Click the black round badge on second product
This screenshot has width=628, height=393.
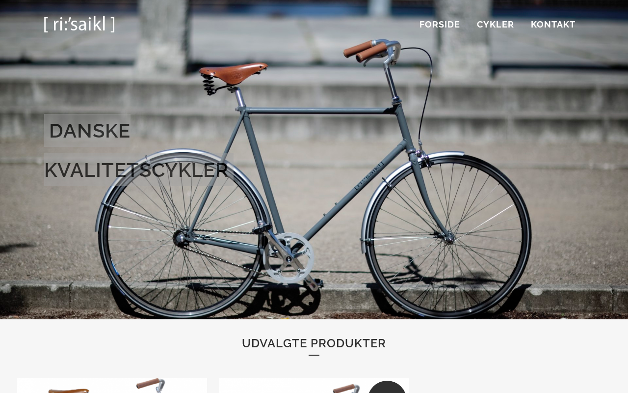[x=387, y=387]
